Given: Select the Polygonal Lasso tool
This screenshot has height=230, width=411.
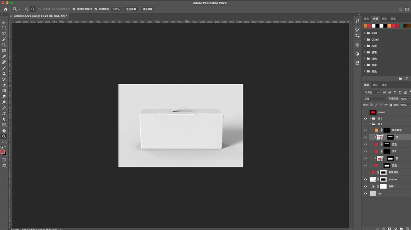Looking at the screenshot, I should click(4, 33).
